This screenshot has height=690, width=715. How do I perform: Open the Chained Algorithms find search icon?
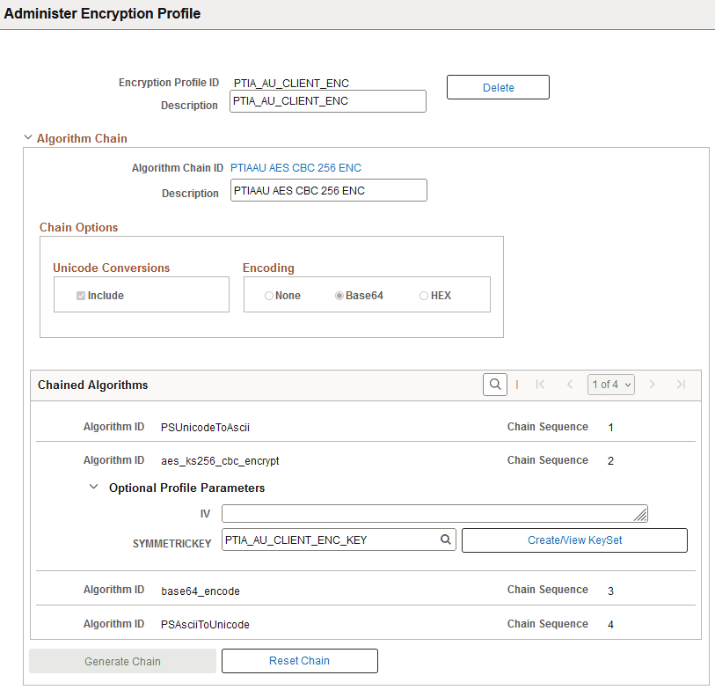(x=494, y=384)
